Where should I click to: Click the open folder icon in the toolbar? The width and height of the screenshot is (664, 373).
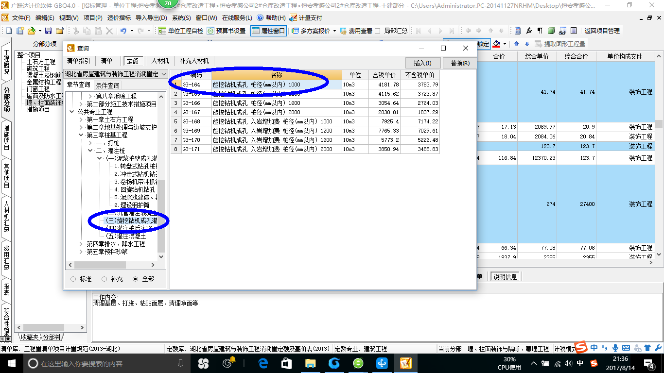pyautogui.click(x=31, y=31)
